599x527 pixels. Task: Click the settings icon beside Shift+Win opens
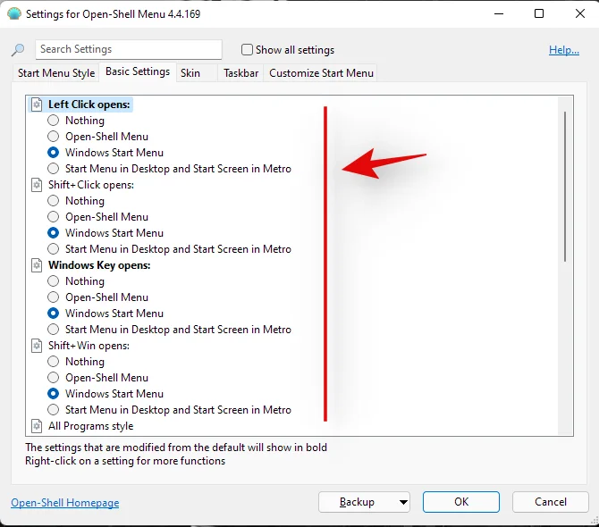37,346
